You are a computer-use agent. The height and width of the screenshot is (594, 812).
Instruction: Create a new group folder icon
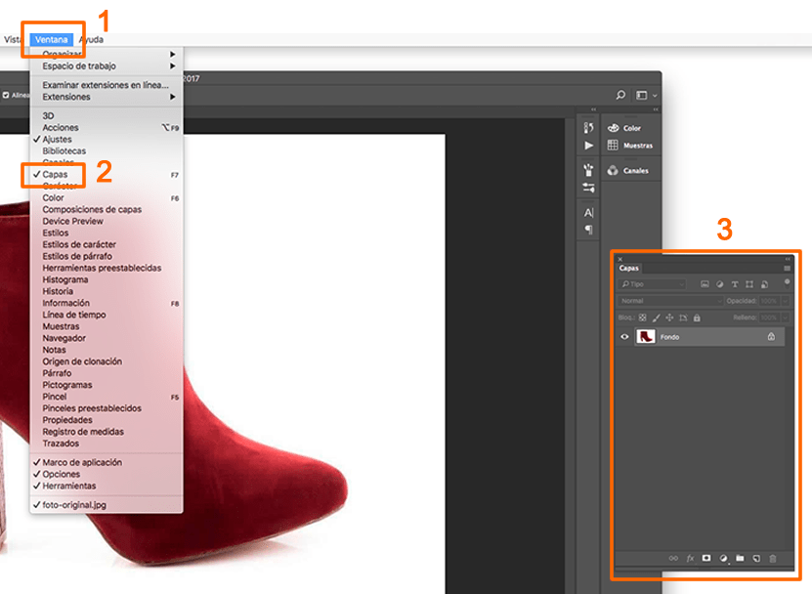point(740,558)
